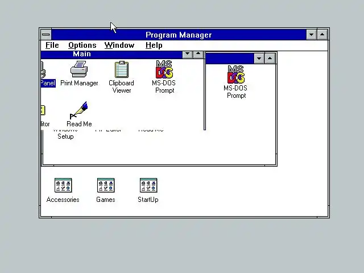The width and height of the screenshot is (364, 273).
Task: Click the Print Manager label text
Action: point(79,83)
